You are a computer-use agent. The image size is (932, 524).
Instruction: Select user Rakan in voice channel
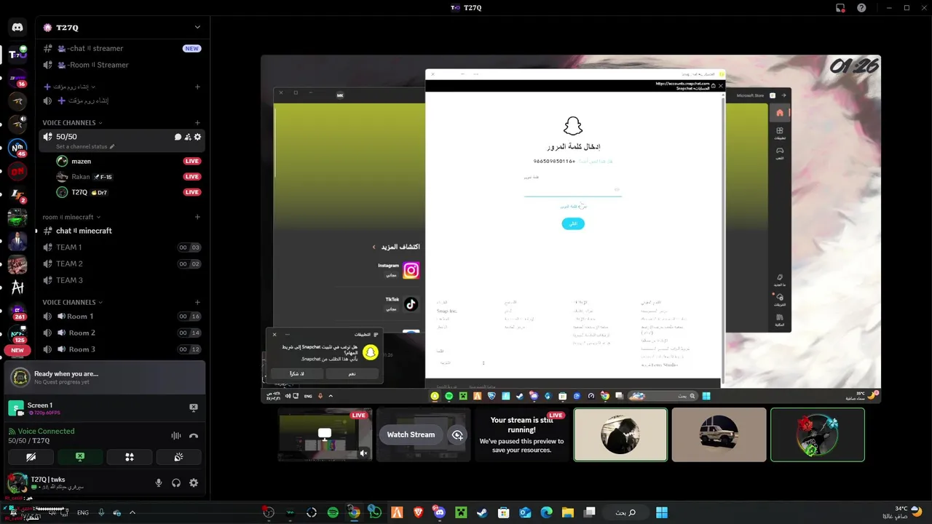[129, 177]
